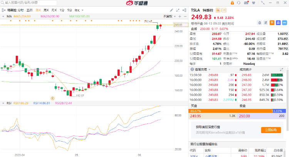
Task: Click the RSI14:86.81 label
Action: (42, 103)
